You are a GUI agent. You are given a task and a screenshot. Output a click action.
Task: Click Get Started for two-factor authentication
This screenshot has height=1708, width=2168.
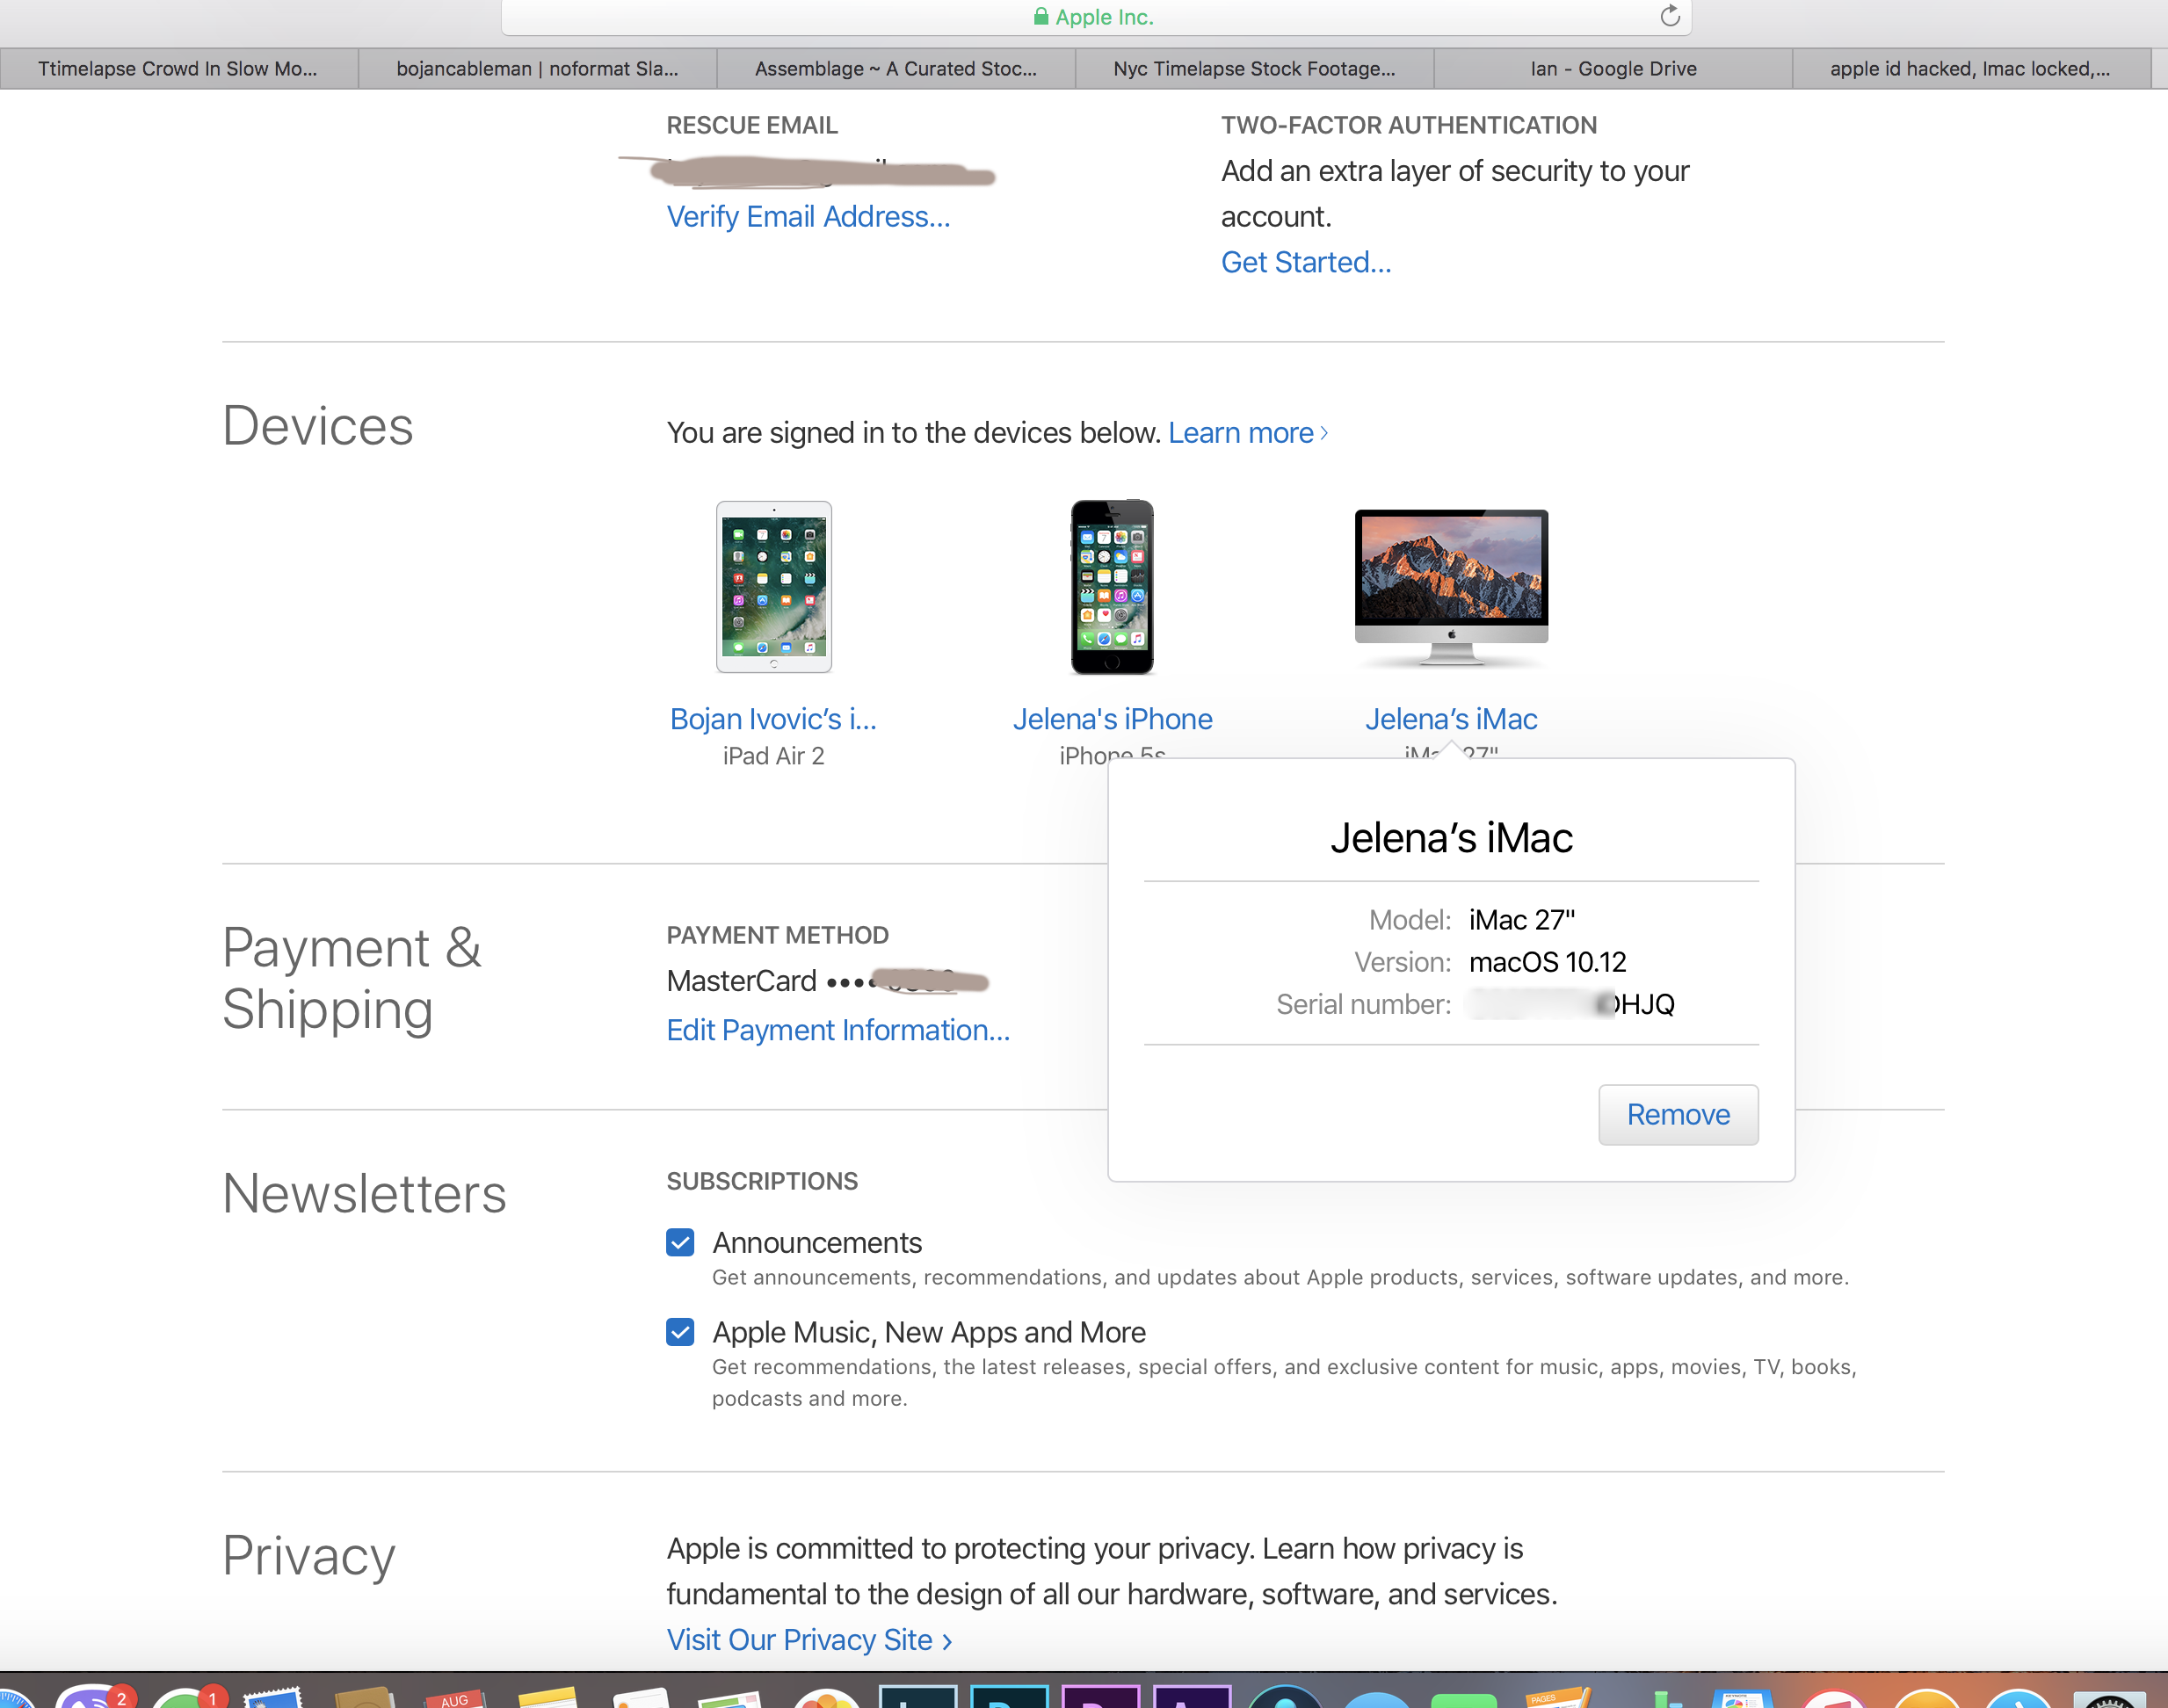1305,262
